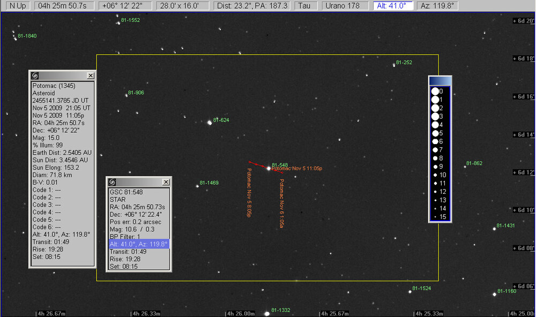Pick the bright star 81-1332

click(266, 314)
